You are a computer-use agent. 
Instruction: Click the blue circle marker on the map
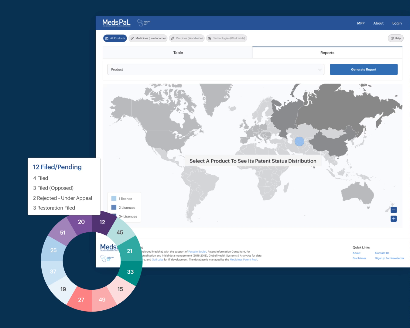point(299,141)
